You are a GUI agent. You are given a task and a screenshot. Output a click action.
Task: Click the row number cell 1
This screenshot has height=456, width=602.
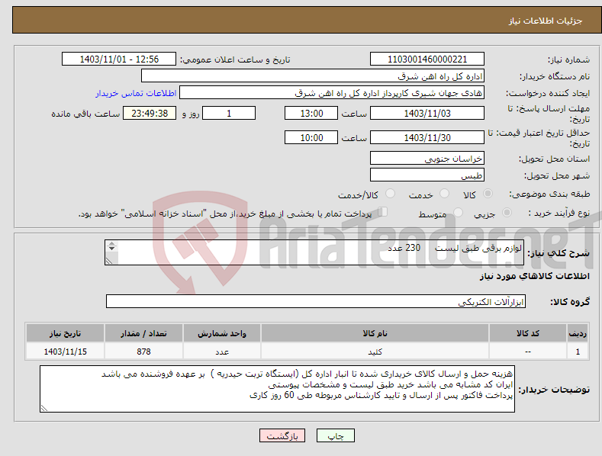(x=578, y=352)
